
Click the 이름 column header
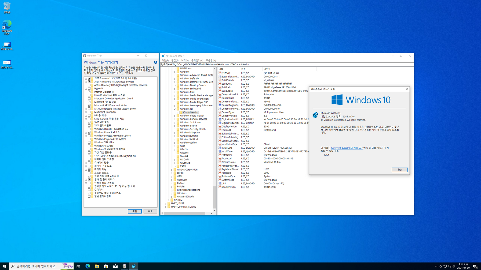tap(228, 69)
